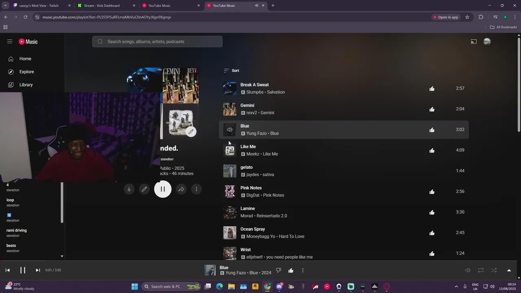
Task: Show hidden system tray icons
Action: pos(456,286)
